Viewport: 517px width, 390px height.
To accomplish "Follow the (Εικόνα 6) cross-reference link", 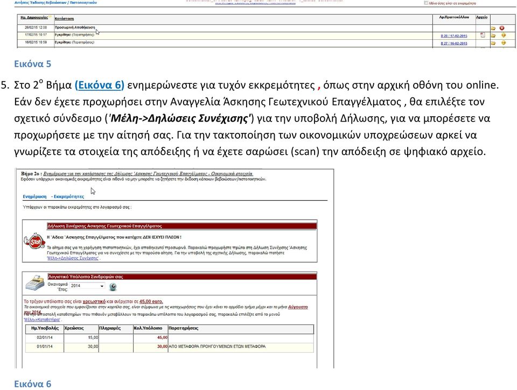I will pos(100,86).
